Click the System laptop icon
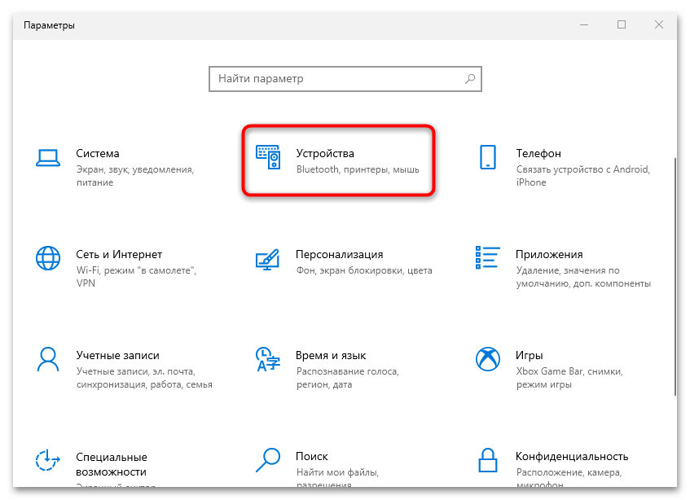The image size is (690, 500). pos(48,156)
